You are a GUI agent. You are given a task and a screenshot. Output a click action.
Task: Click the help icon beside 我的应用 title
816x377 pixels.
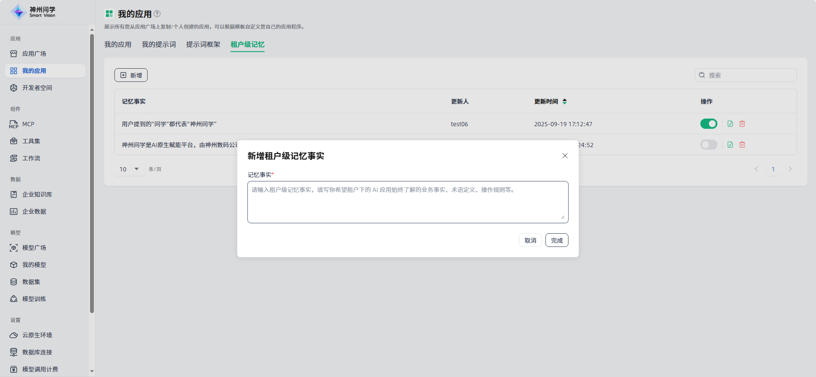coord(157,14)
